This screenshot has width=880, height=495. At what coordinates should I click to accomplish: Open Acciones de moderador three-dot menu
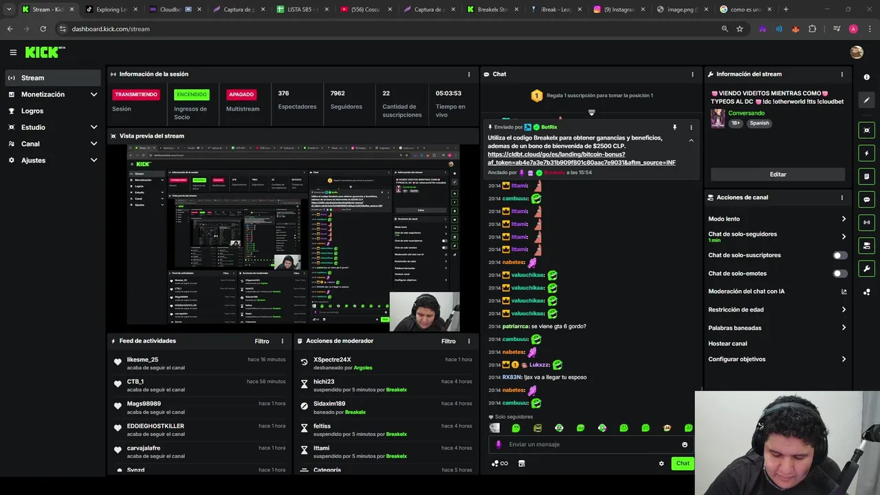[469, 341]
